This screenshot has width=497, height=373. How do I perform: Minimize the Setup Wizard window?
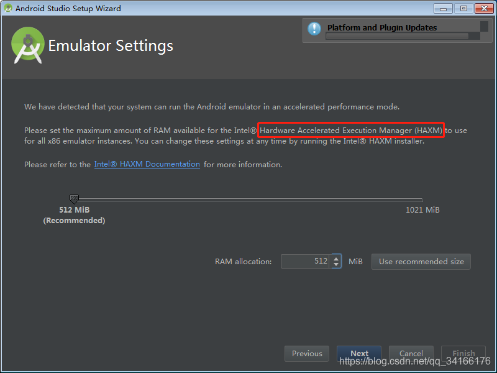pyautogui.click(x=443, y=9)
